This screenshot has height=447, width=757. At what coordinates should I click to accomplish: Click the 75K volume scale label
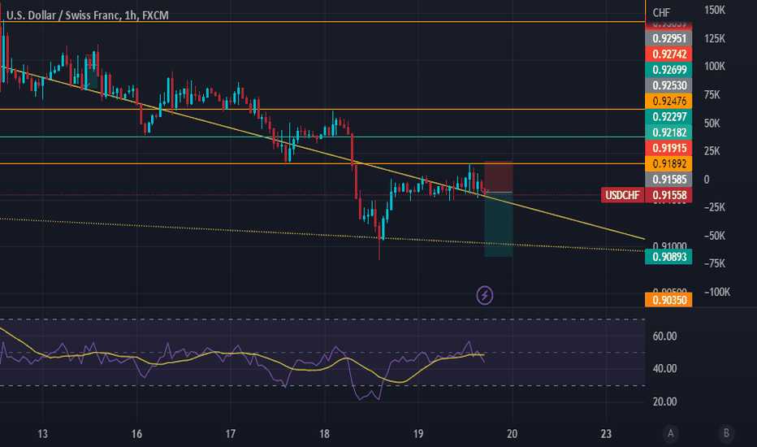712,95
